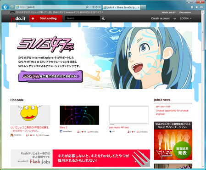Click the fork icon under Web Audio API test

(128, 132)
